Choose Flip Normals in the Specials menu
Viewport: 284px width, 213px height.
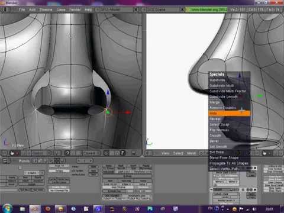click(230, 130)
